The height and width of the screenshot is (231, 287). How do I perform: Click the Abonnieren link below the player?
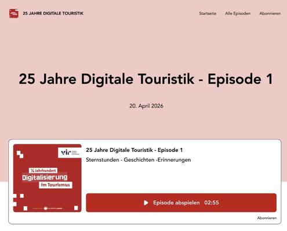[x=267, y=218]
